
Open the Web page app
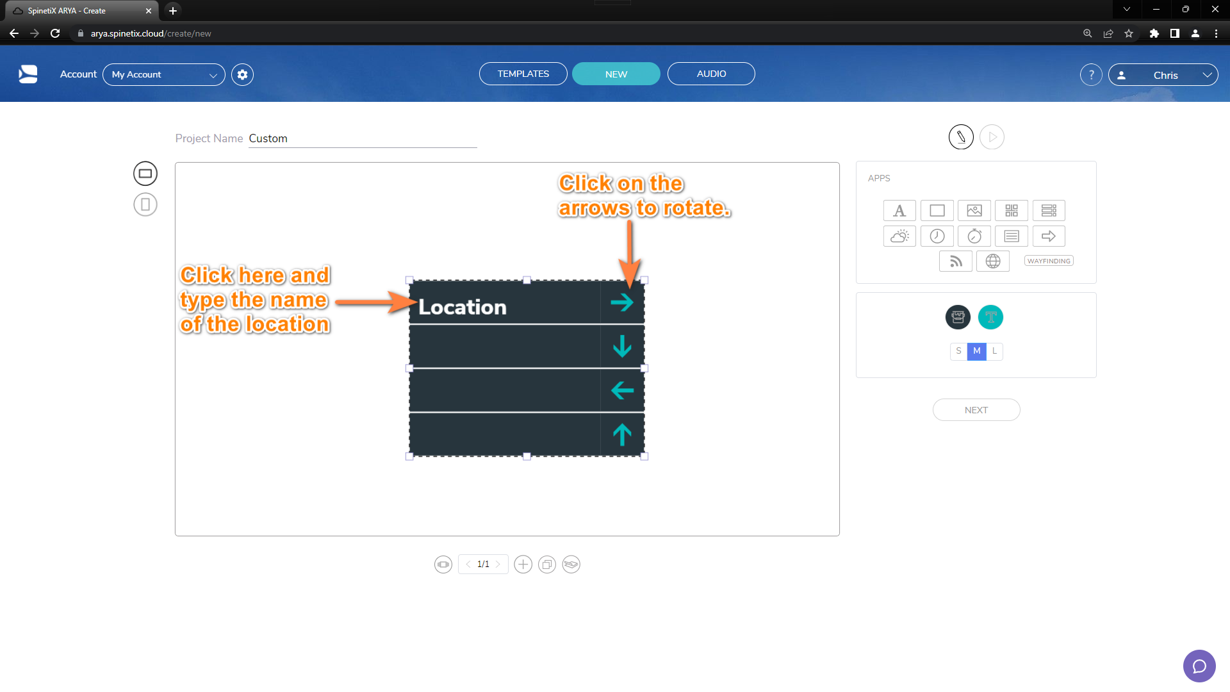pos(993,261)
